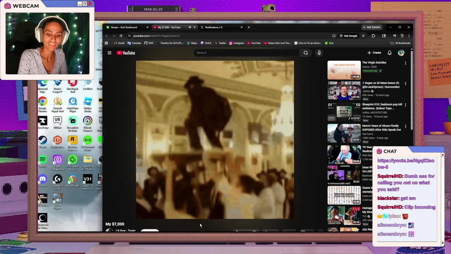Open the YouTube account avatar menu

click(401, 53)
